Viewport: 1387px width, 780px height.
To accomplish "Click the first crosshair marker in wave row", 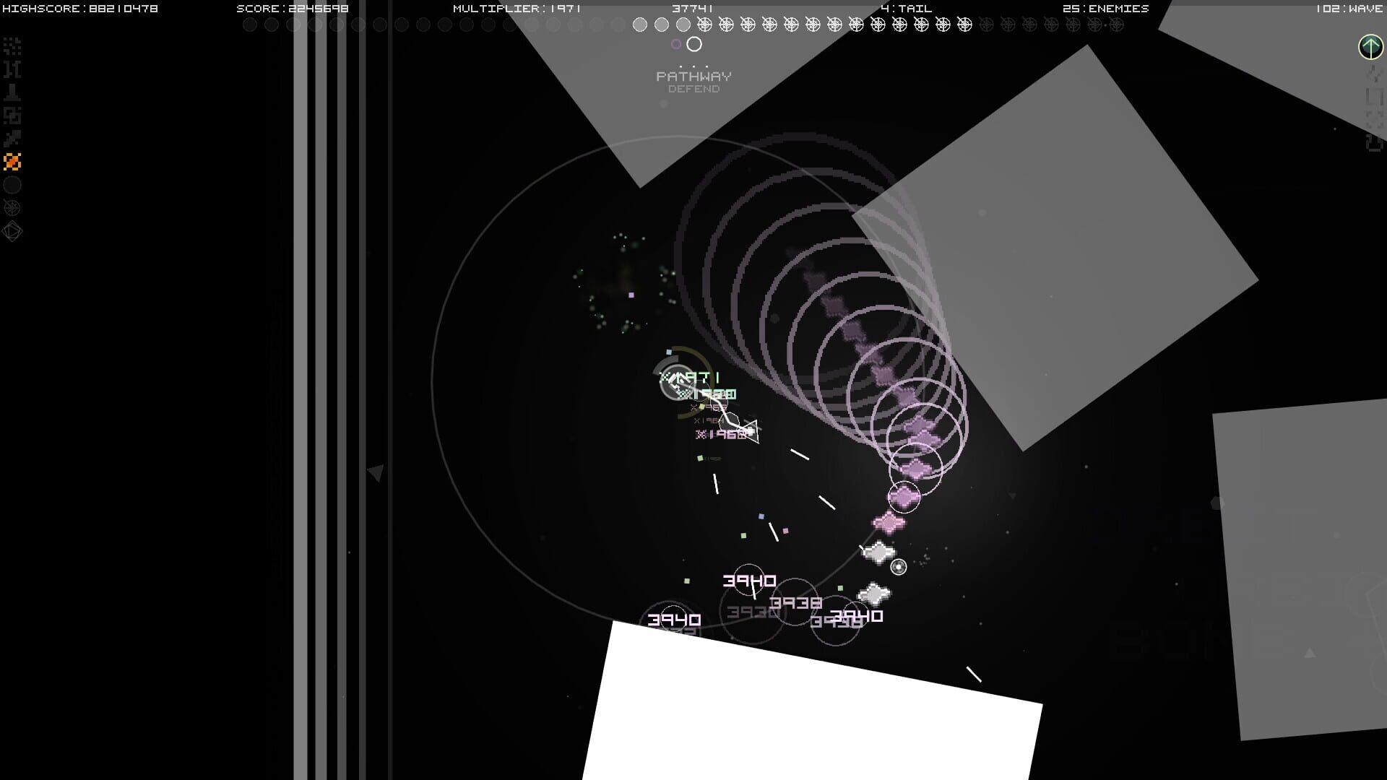I will [x=704, y=24].
